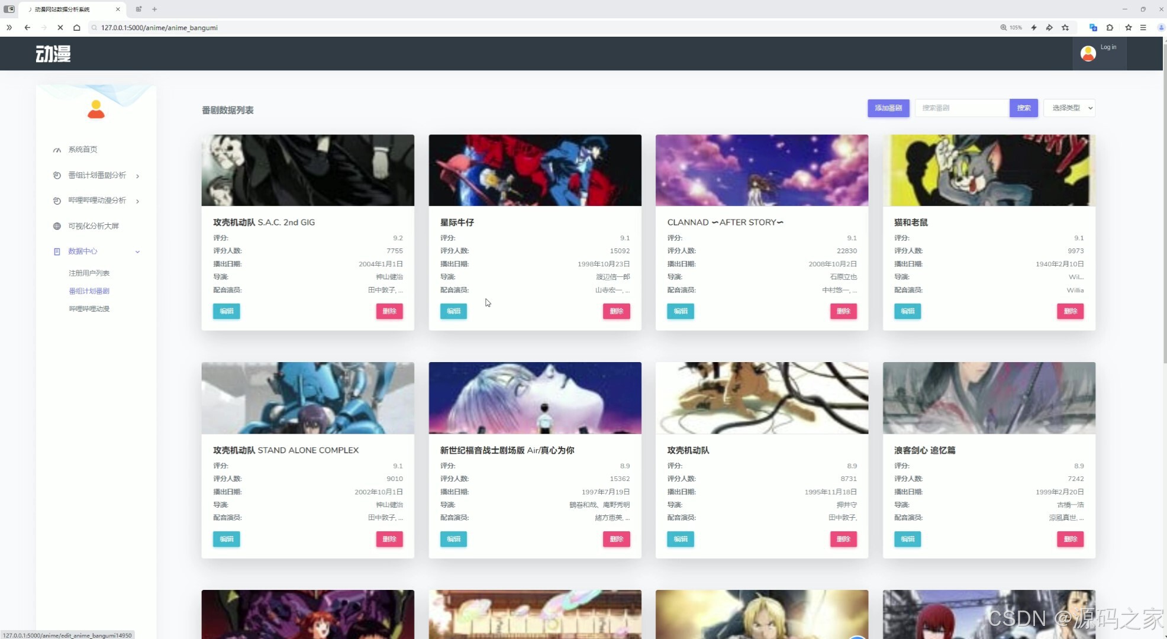Click the CLANNAD AFTER STORY cover image

(x=762, y=170)
